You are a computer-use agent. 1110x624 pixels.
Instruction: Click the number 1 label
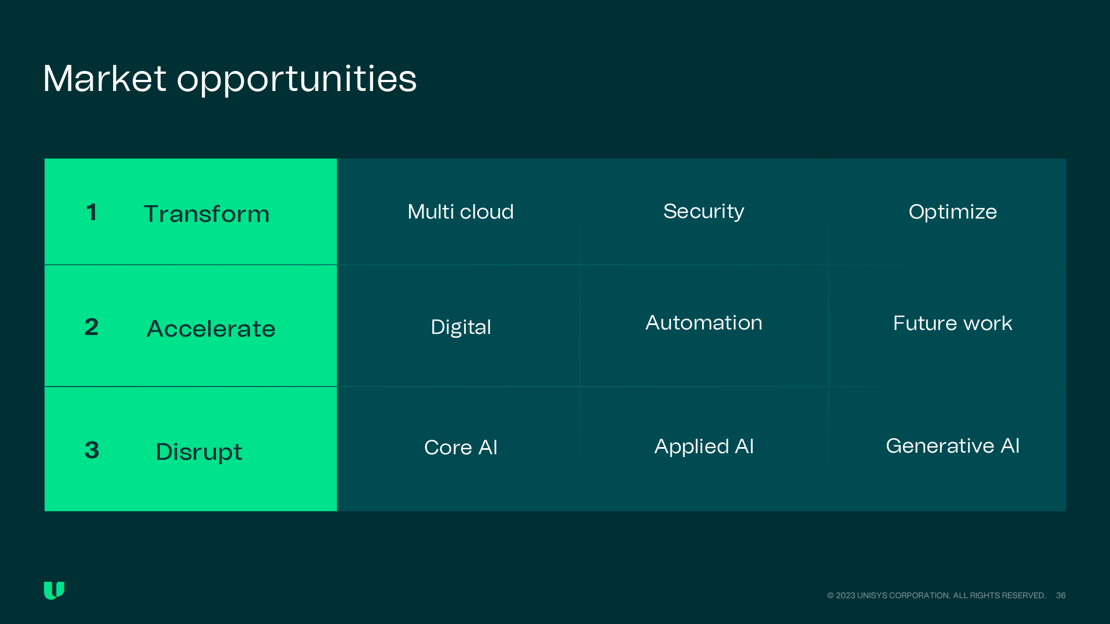tap(92, 212)
